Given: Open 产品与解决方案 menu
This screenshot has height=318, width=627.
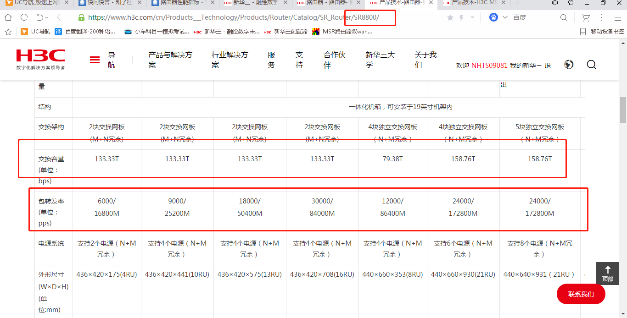Looking at the screenshot, I should 170,60.
